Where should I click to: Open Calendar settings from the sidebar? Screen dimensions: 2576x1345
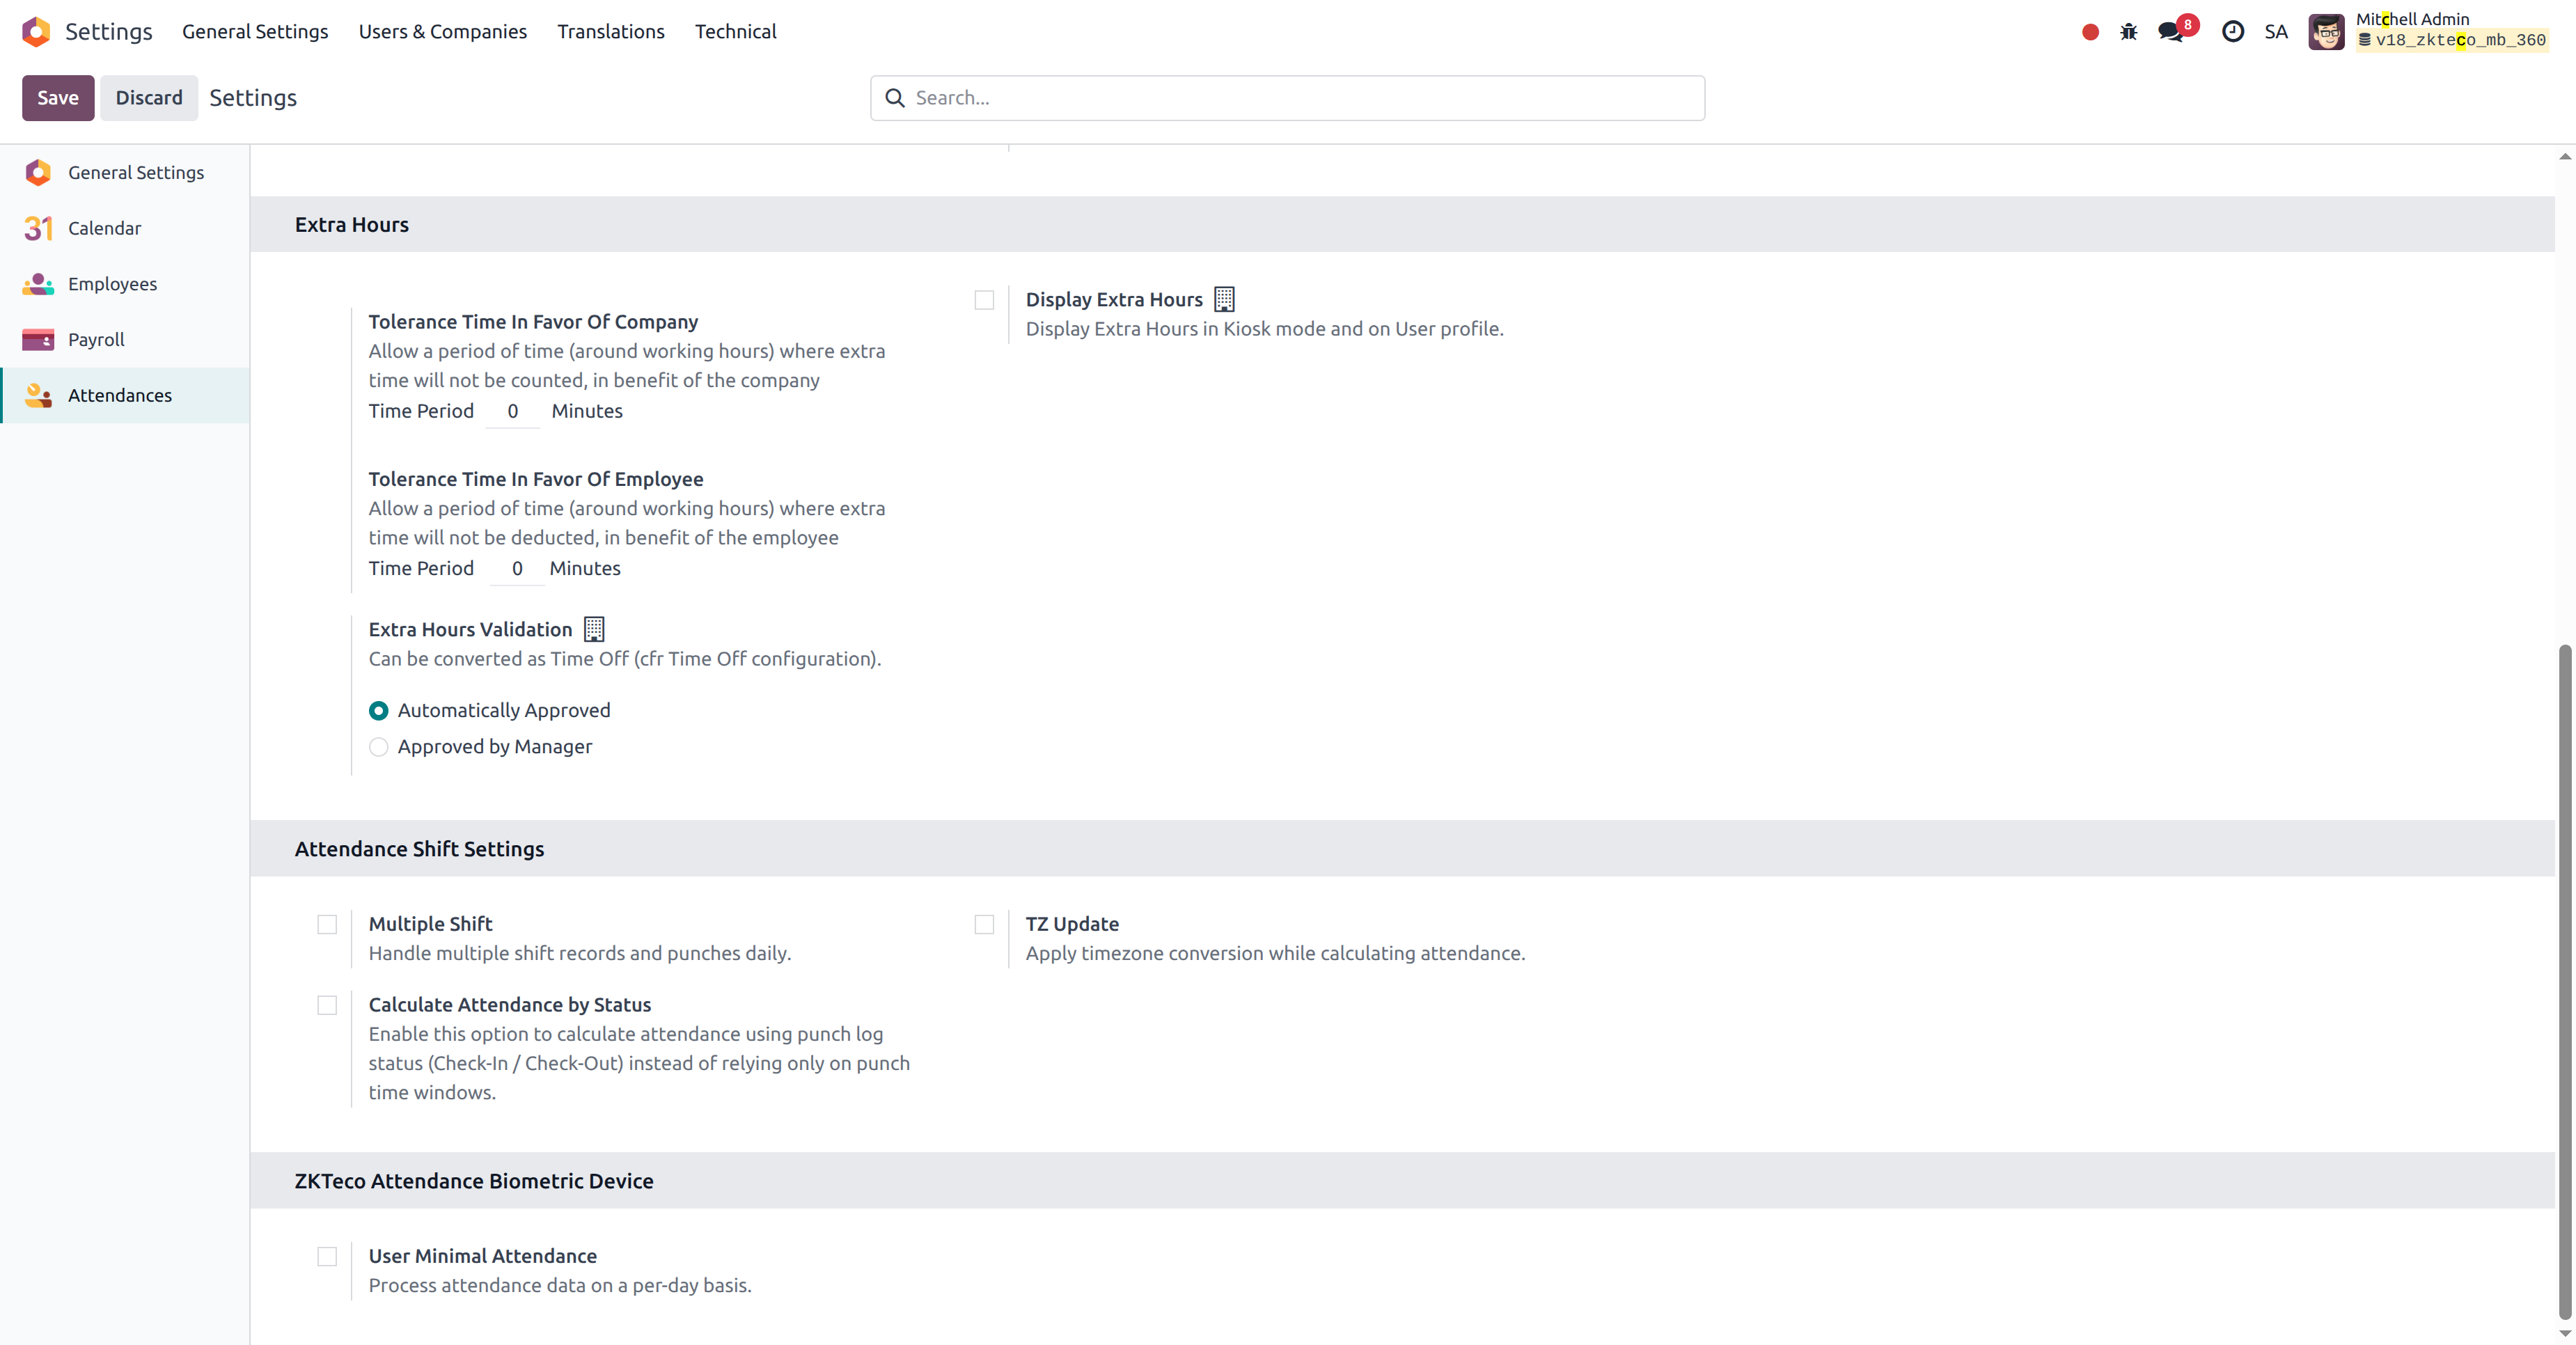point(105,228)
